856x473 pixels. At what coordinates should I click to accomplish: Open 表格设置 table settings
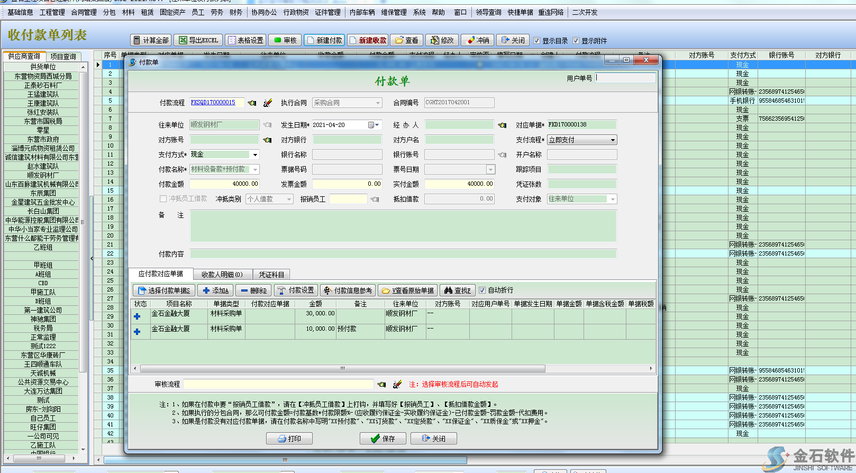pyautogui.click(x=245, y=40)
